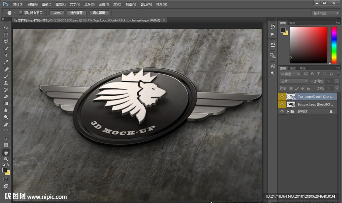Enable the 滚动所有窗口 checkbox
Viewport: 342px width, 203px height.
[x=21, y=13]
